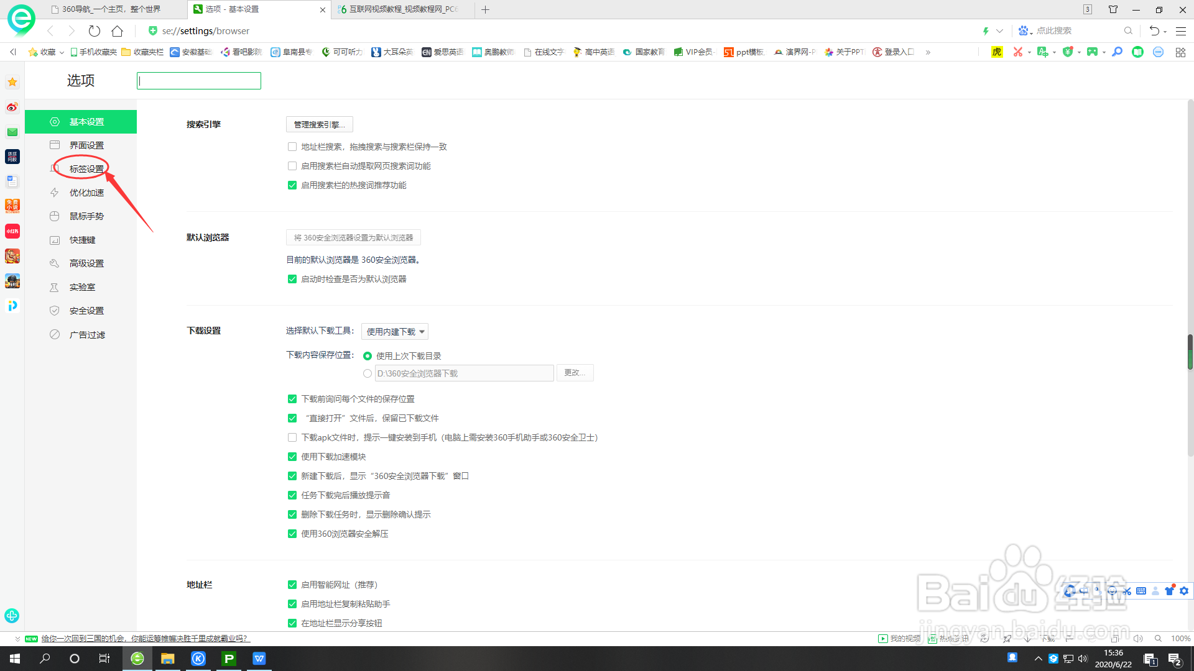Uncheck 启用搜索栏的热搜词推荐功能

pos(292,185)
